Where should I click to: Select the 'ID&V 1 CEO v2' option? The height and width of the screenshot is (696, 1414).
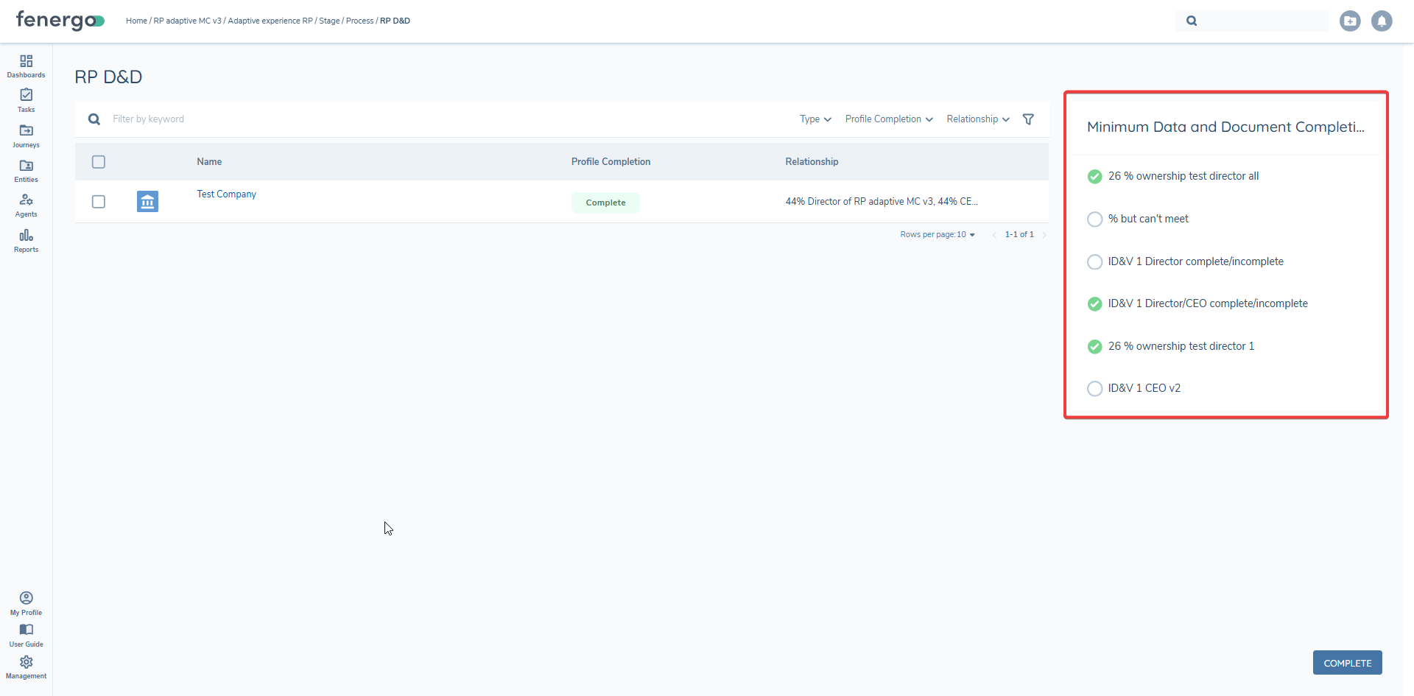[x=1095, y=389]
